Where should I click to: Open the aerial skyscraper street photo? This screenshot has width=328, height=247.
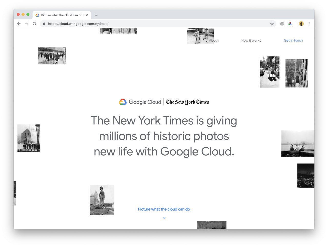point(296,73)
